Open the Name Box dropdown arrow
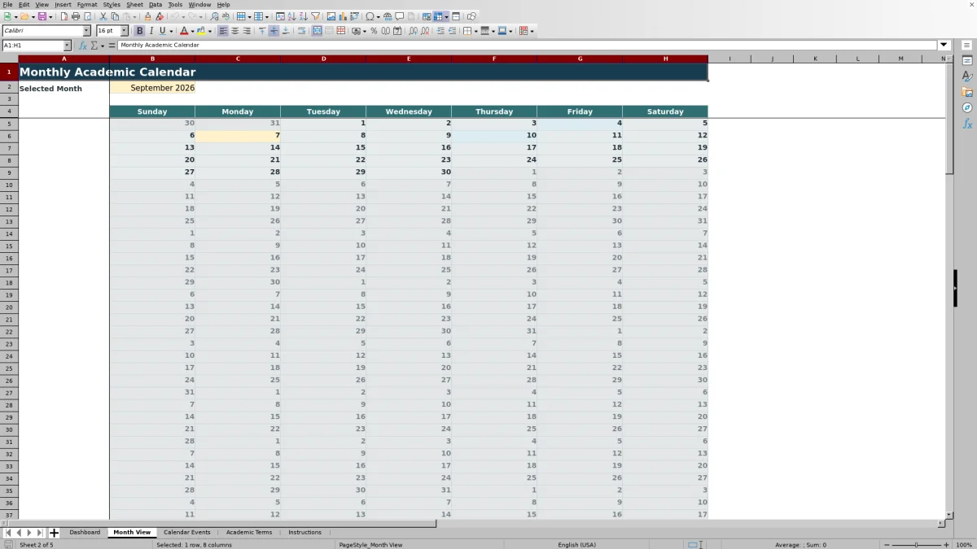 coord(67,46)
